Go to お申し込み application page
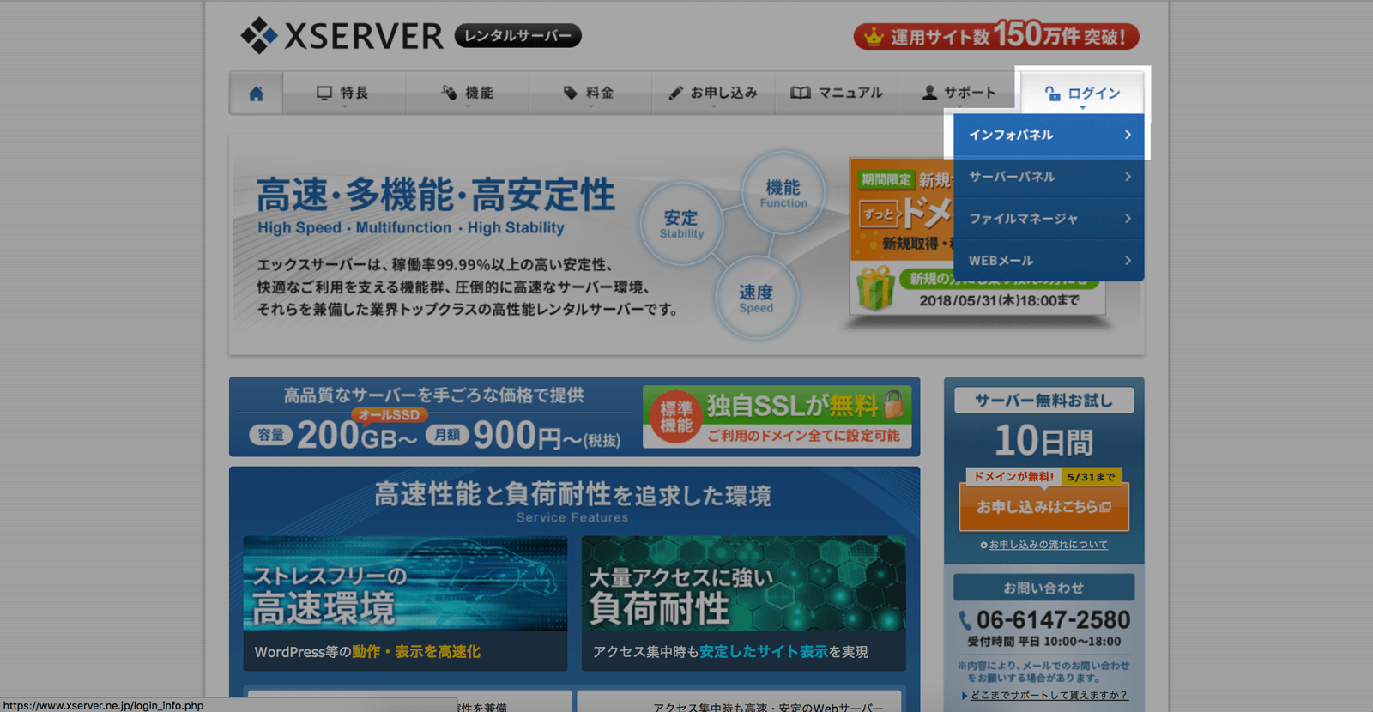 coord(713,93)
